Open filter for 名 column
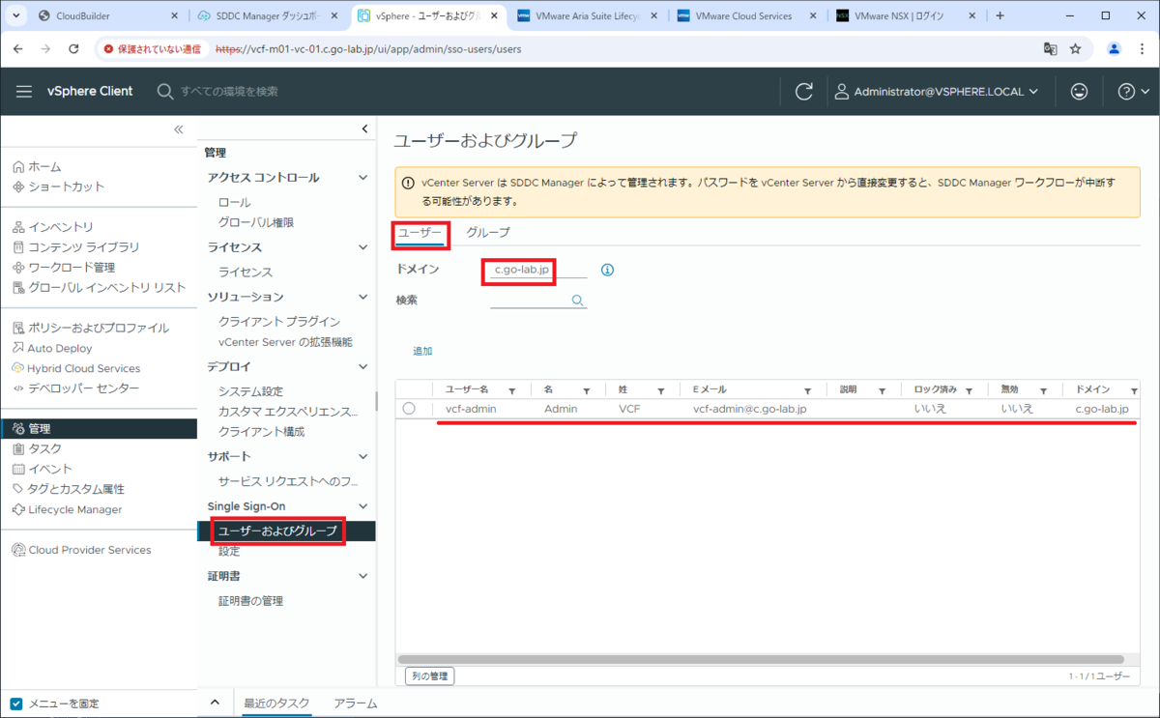Image resolution: width=1160 pixels, height=718 pixels. click(587, 390)
